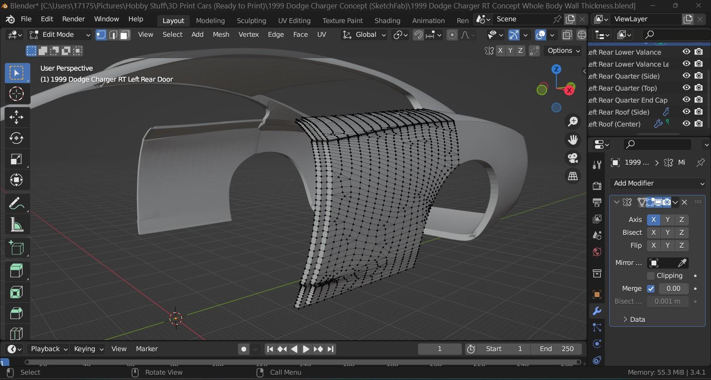The width and height of the screenshot is (711, 380).
Task: Open the Render menu
Action: click(73, 19)
